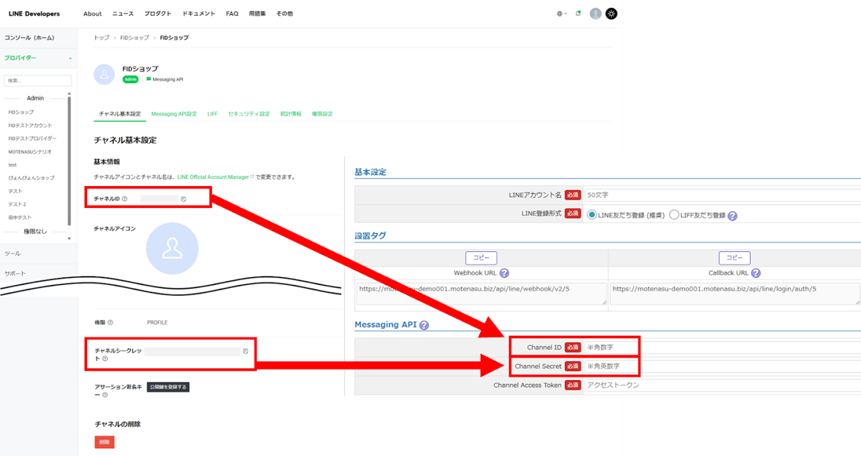Click the red 削除 button
This screenshot has height=456, width=861.
click(x=104, y=442)
